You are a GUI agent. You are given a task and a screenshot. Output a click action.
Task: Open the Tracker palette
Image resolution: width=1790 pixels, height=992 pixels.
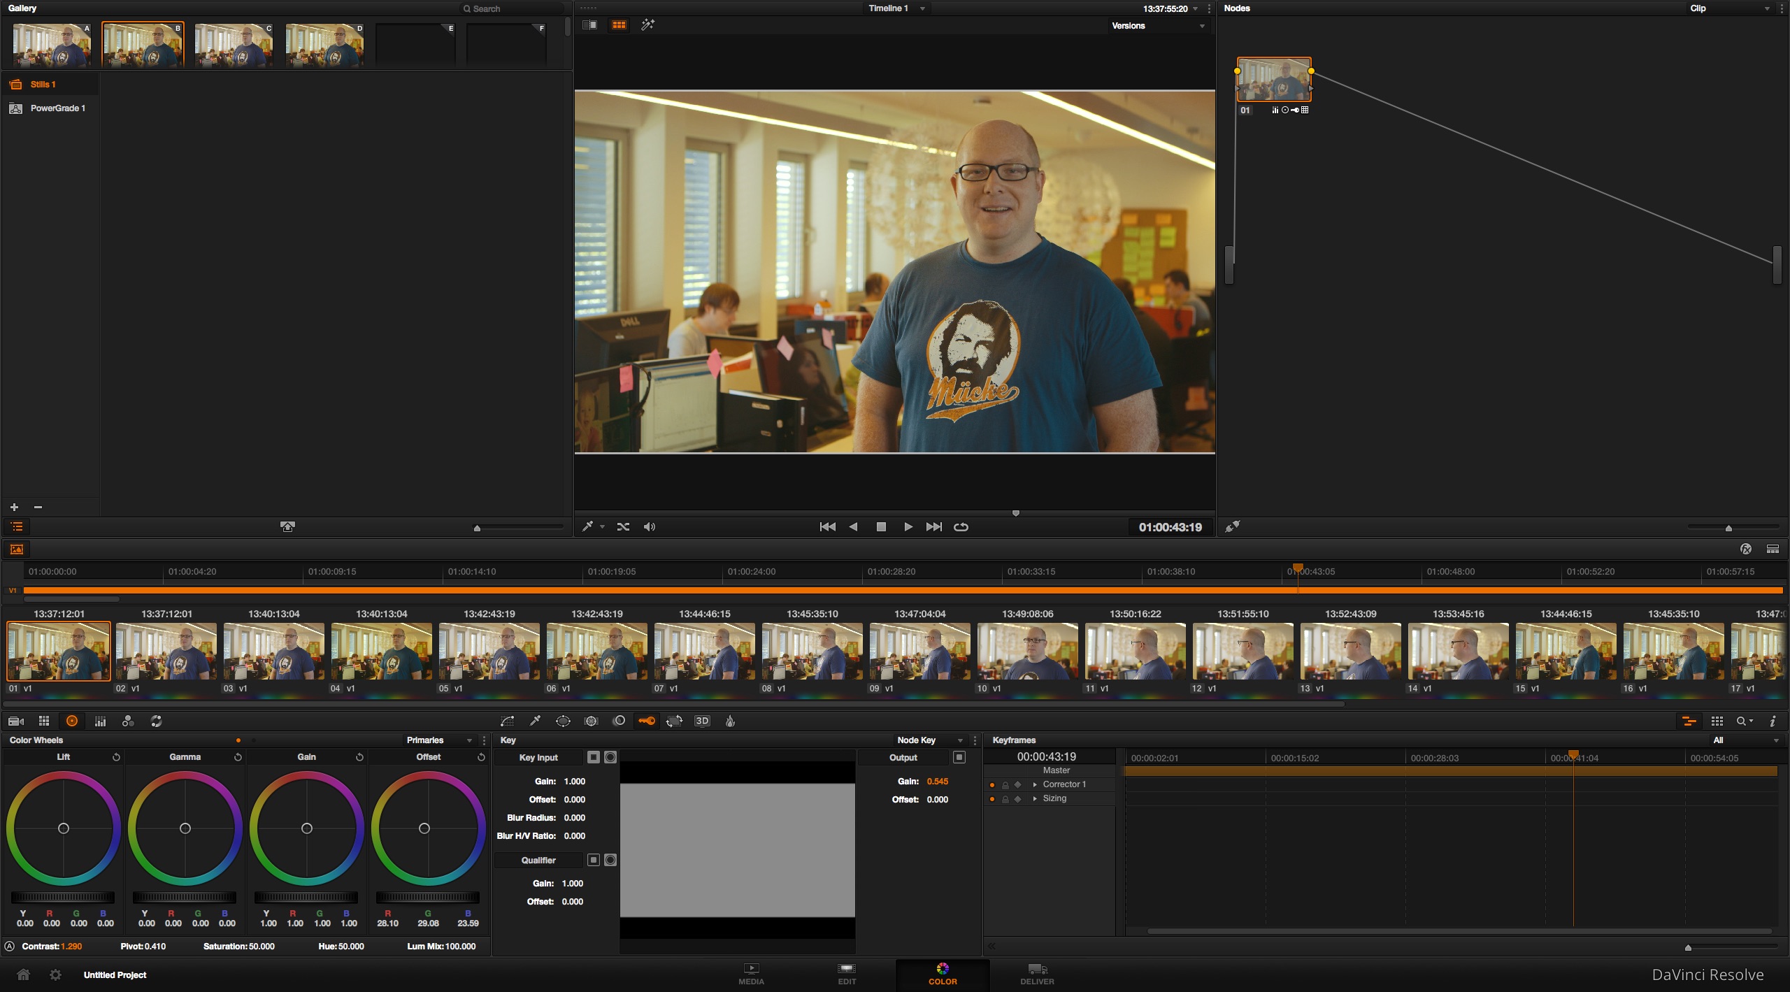591,721
